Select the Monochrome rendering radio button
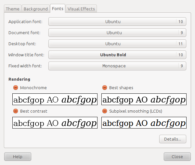This screenshot has height=165, width=195. [x=16, y=88]
